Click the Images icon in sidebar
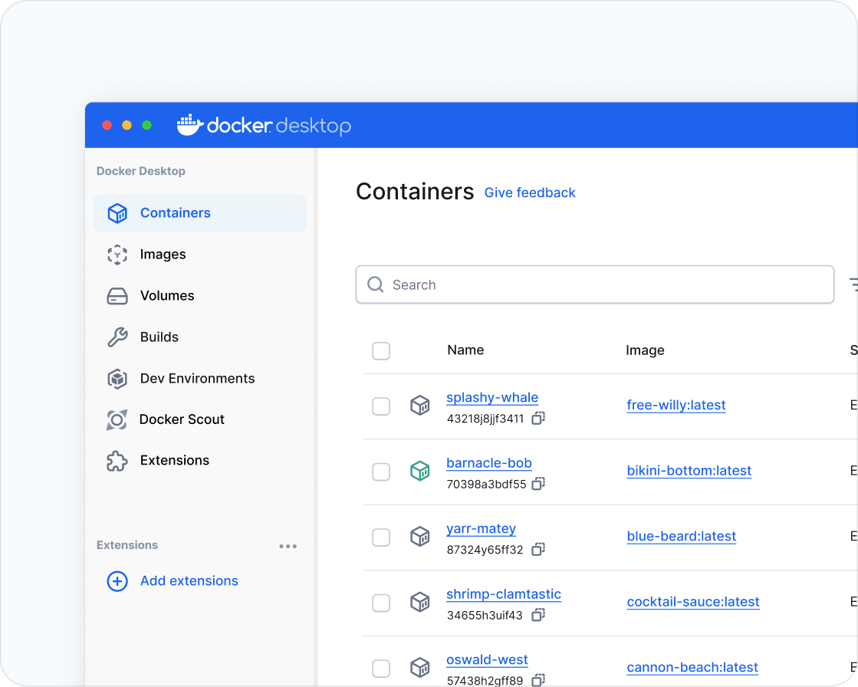This screenshot has height=687, width=858. pos(117,255)
